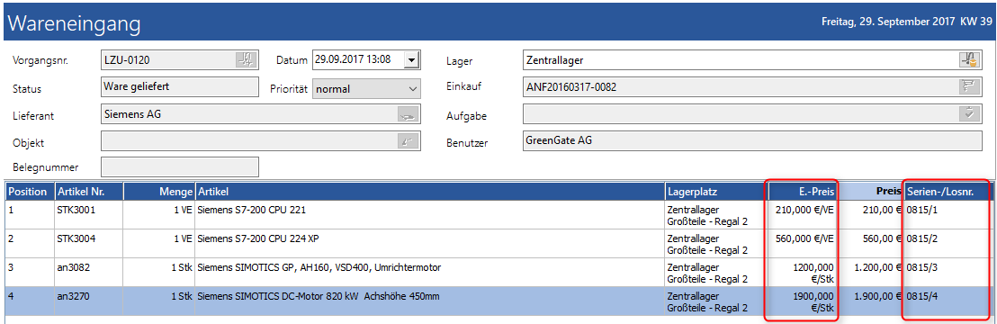Viewport: 997px width, 324px height.
Task: Click the lookup icon in Vorgangsnr. field
Action: 246,59
